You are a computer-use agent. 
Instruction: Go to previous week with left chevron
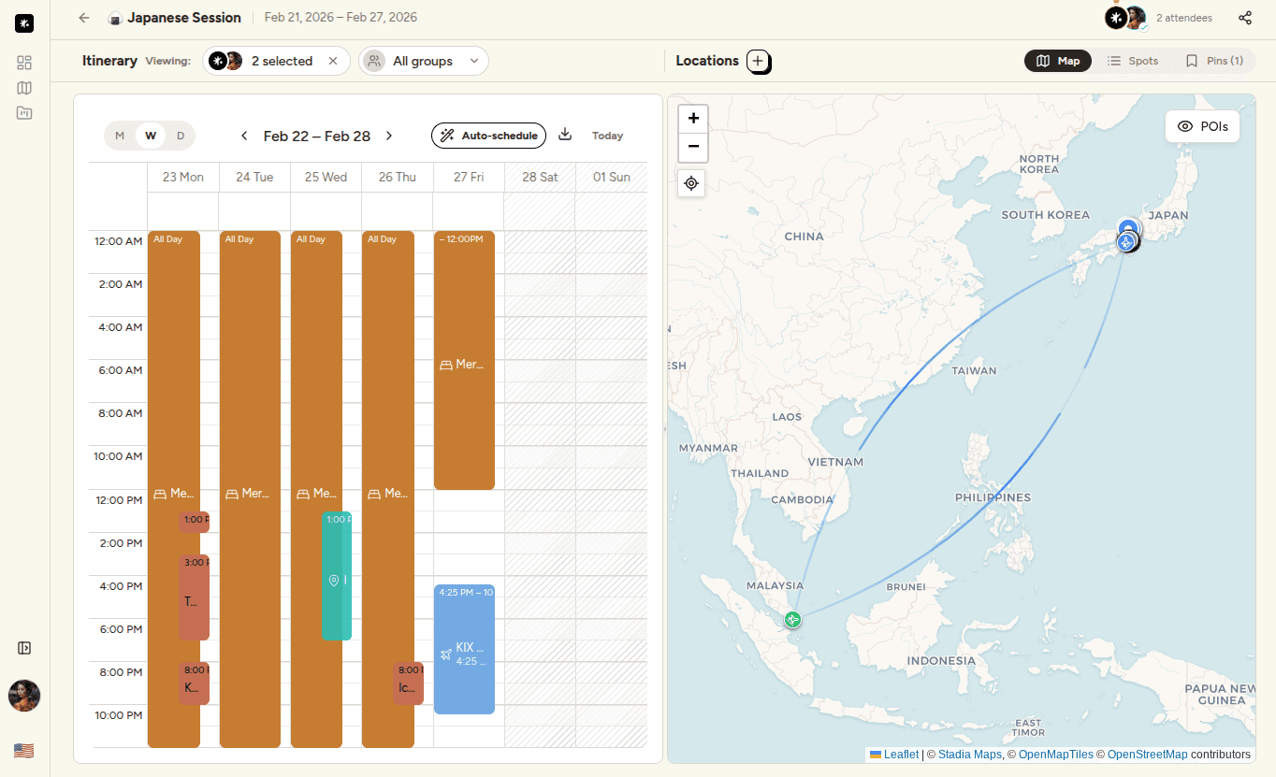[x=244, y=136]
